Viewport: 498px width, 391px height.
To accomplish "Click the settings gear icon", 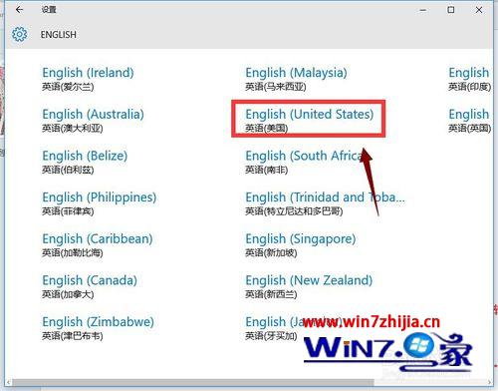I will (20, 34).
